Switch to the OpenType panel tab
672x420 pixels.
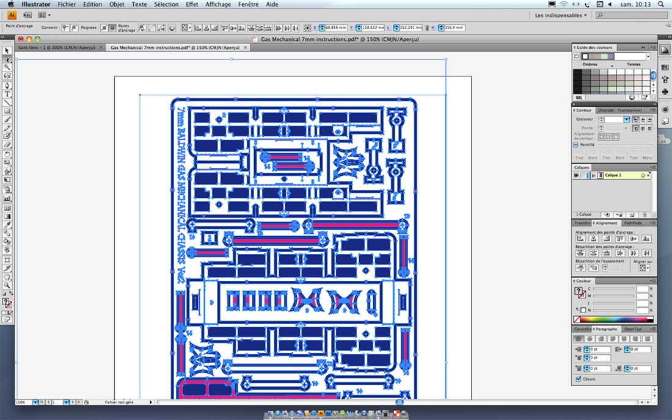[633, 329]
